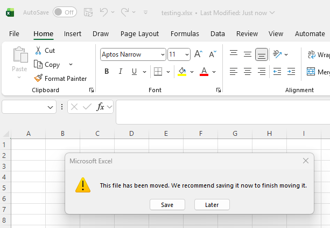This screenshot has width=330, height=228.
Task: Select Align Left icon
Action: coord(234,72)
